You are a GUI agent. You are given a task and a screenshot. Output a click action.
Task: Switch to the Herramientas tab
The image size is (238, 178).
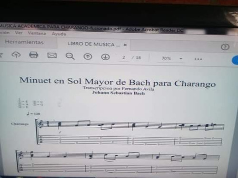click(x=24, y=42)
